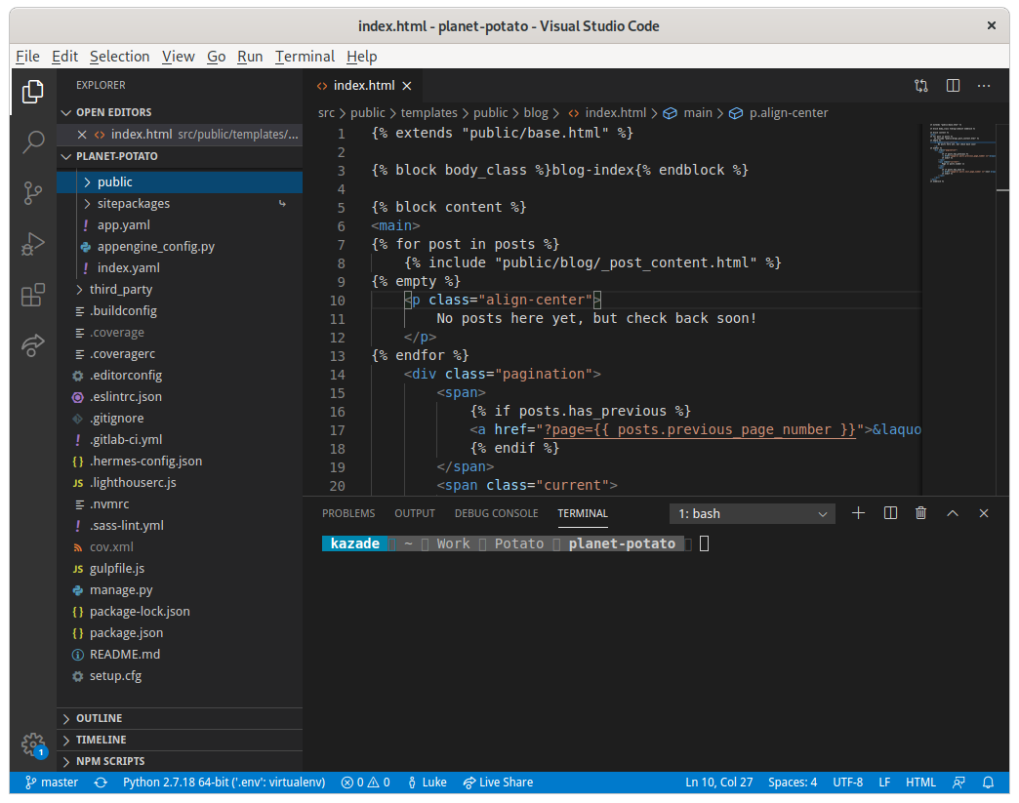The width and height of the screenshot is (1019, 803).
Task: Open the Run and Debug panel
Action: tap(32, 244)
